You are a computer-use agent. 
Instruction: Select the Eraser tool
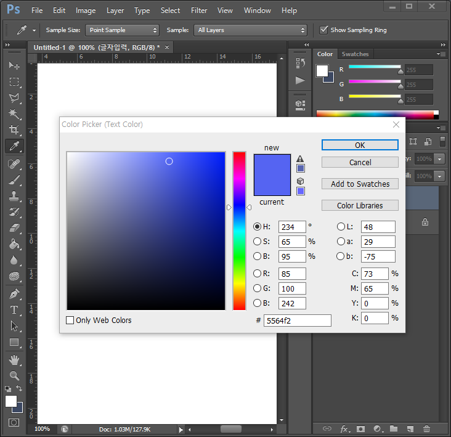tap(14, 229)
